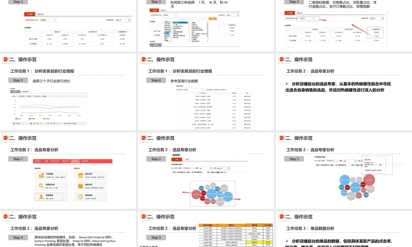Open the 搜索词分析 magnifier icon
The height and width of the screenshot is (247, 412).
point(41,186)
